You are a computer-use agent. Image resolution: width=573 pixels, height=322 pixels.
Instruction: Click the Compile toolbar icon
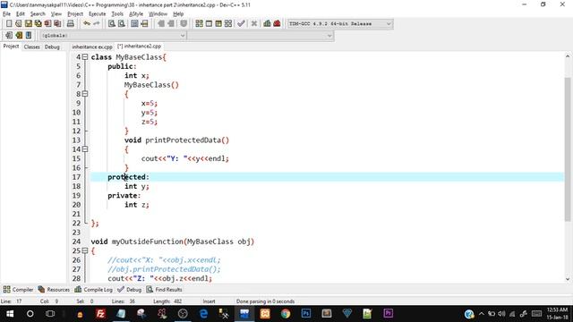click(199, 24)
